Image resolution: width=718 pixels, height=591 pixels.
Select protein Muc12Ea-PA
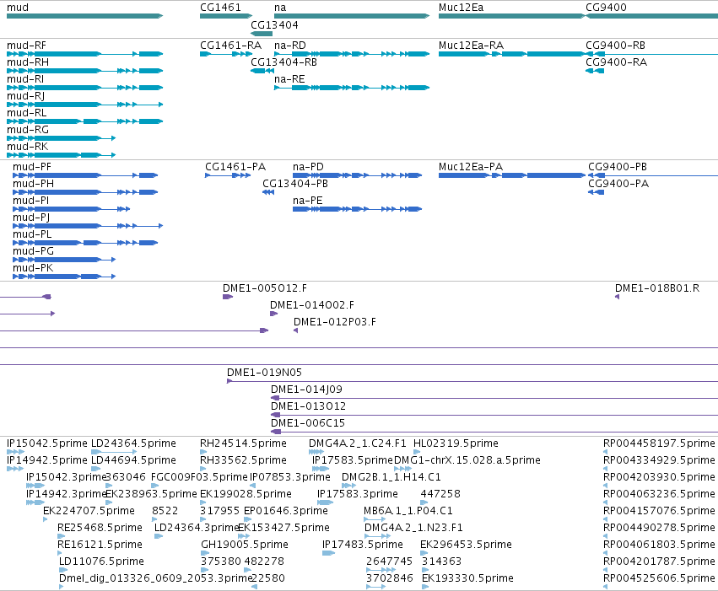512,175
